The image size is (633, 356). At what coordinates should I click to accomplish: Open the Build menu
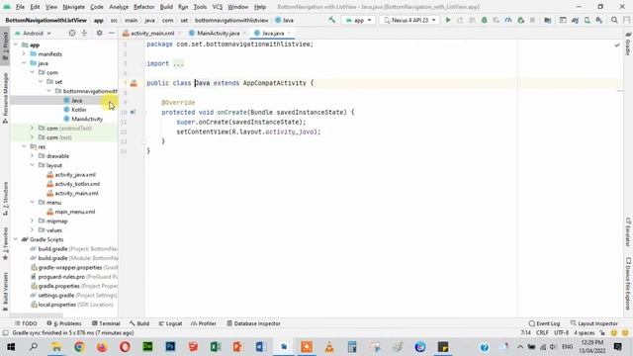166,7
